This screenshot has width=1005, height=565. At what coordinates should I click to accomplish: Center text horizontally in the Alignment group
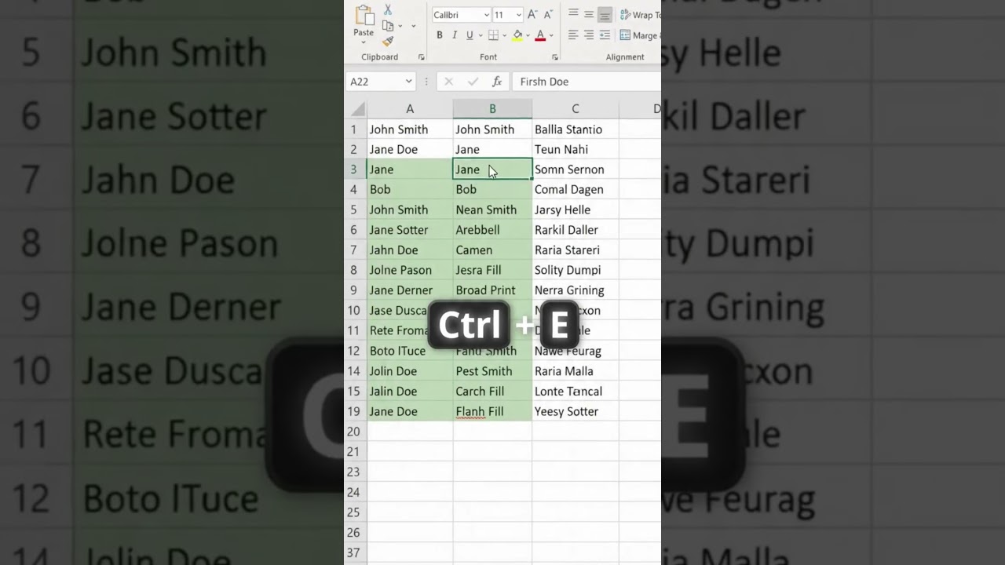point(589,35)
